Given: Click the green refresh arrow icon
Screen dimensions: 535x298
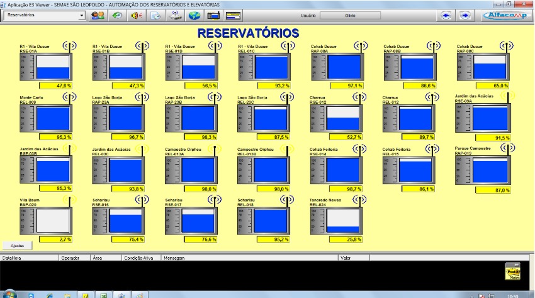Looking at the screenshot, I should [117, 15].
